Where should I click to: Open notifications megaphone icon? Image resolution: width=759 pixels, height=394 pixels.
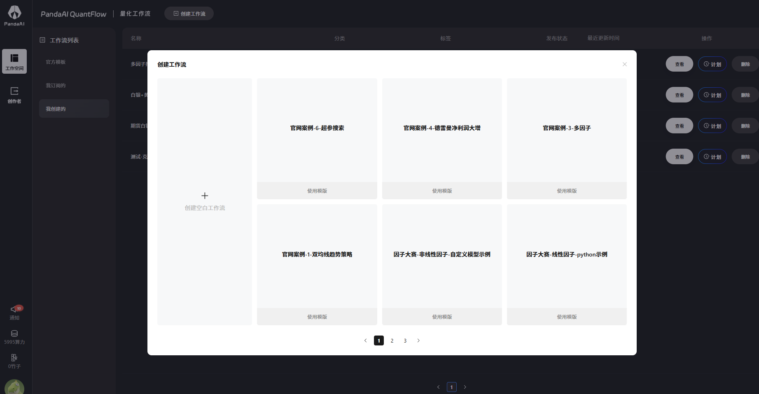(14, 309)
